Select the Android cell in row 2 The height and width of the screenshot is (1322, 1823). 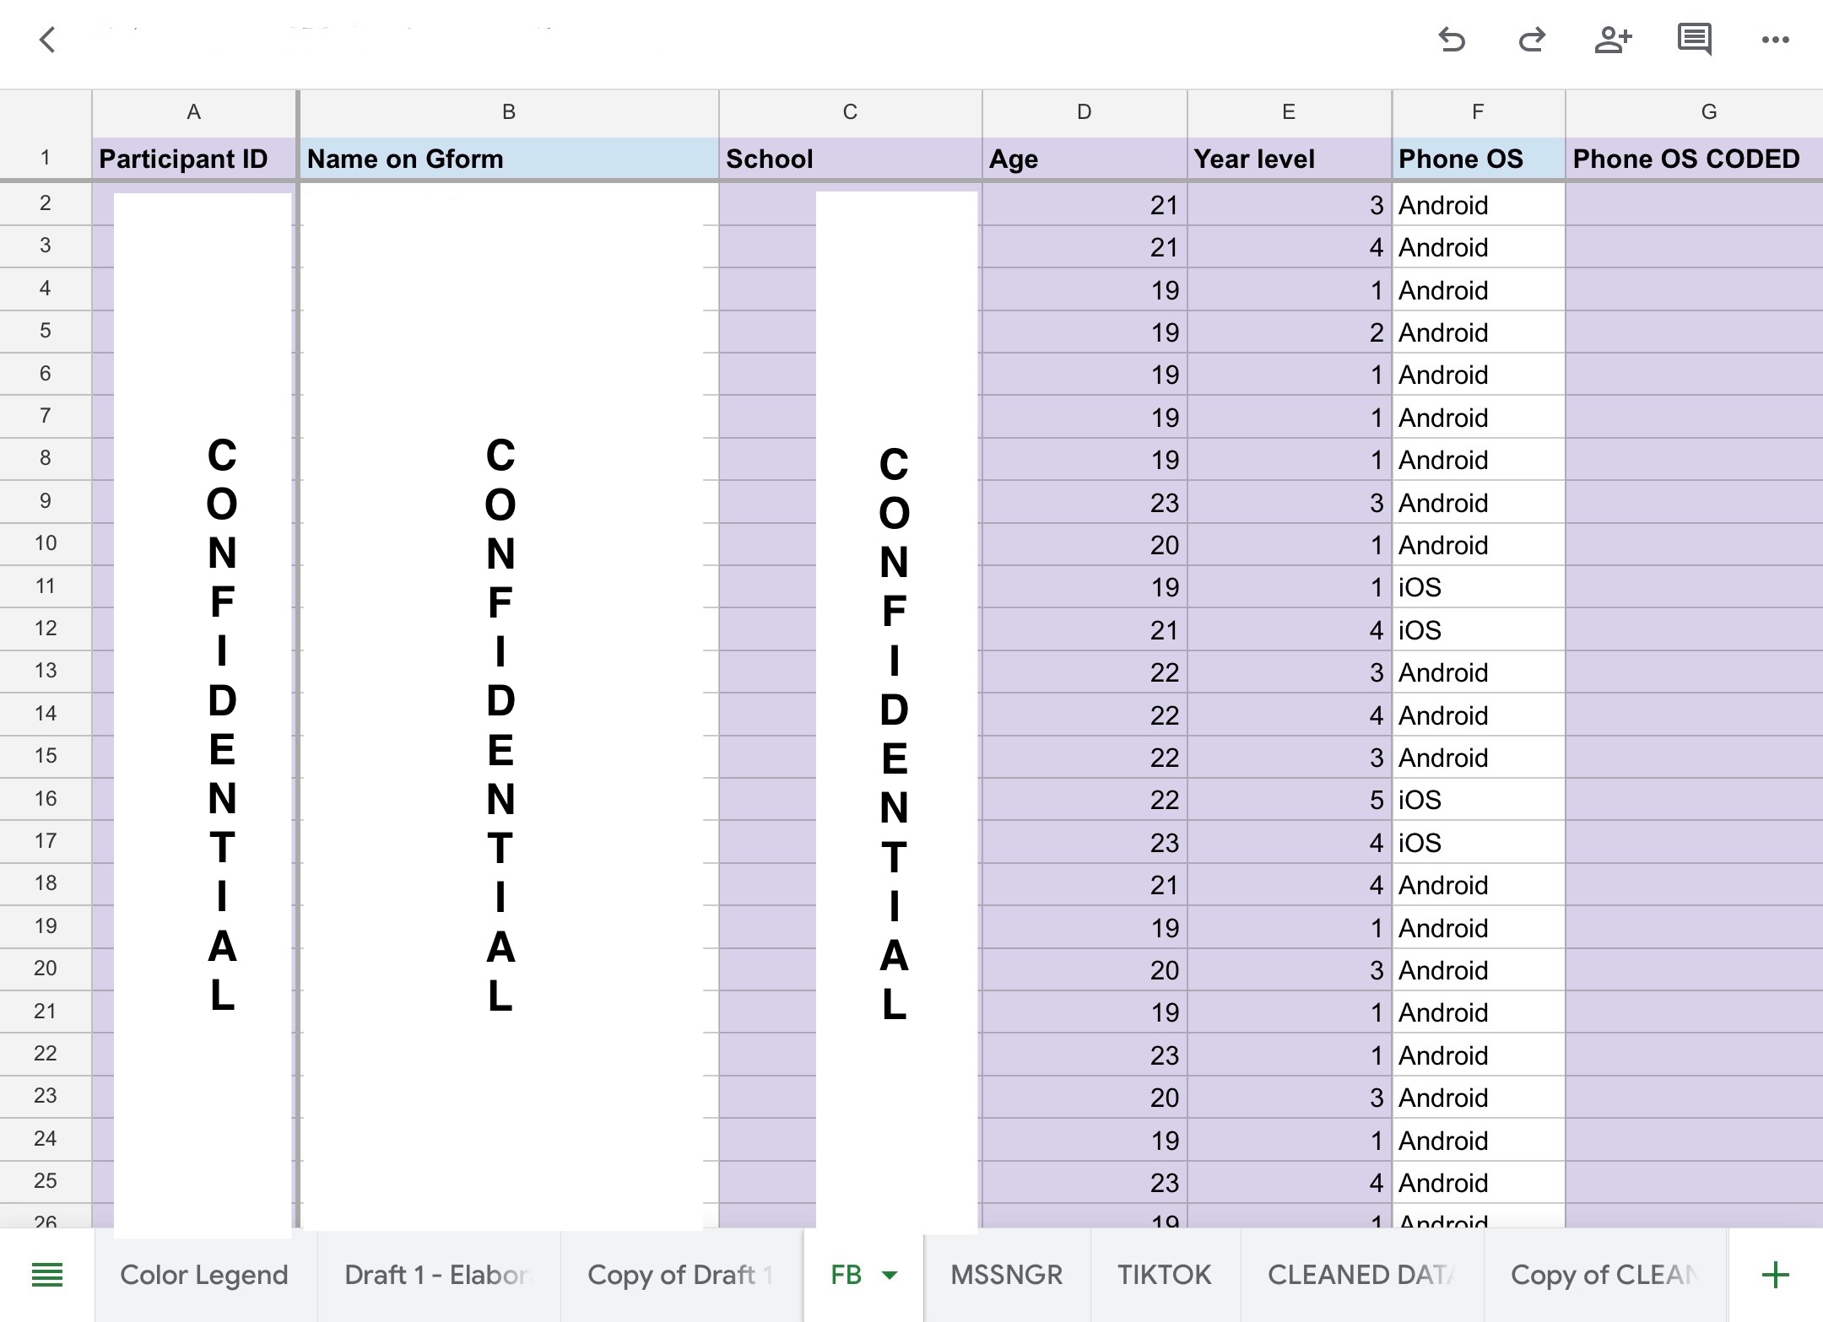pos(1478,205)
